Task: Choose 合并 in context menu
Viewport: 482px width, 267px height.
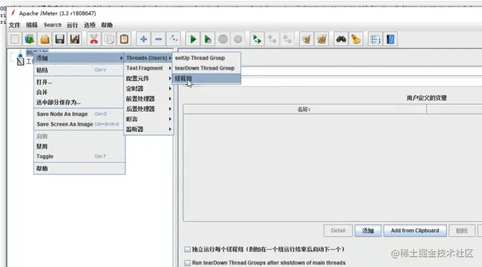Action: coord(79,92)
